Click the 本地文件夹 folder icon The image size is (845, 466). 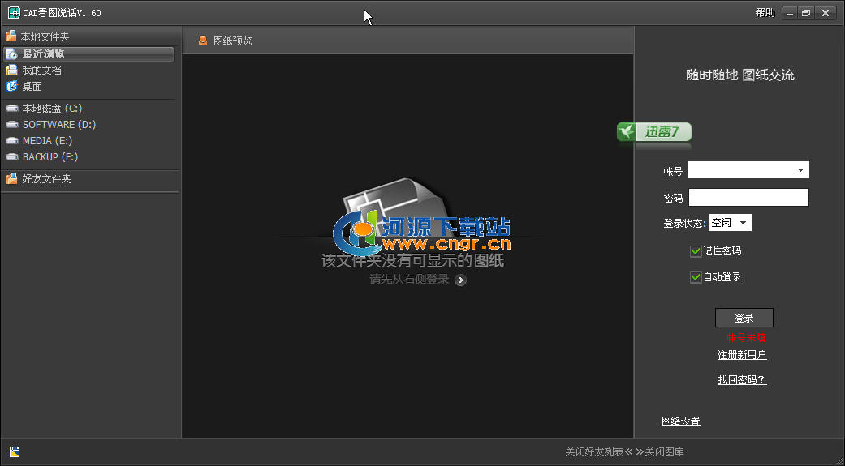tap(11, 36)
